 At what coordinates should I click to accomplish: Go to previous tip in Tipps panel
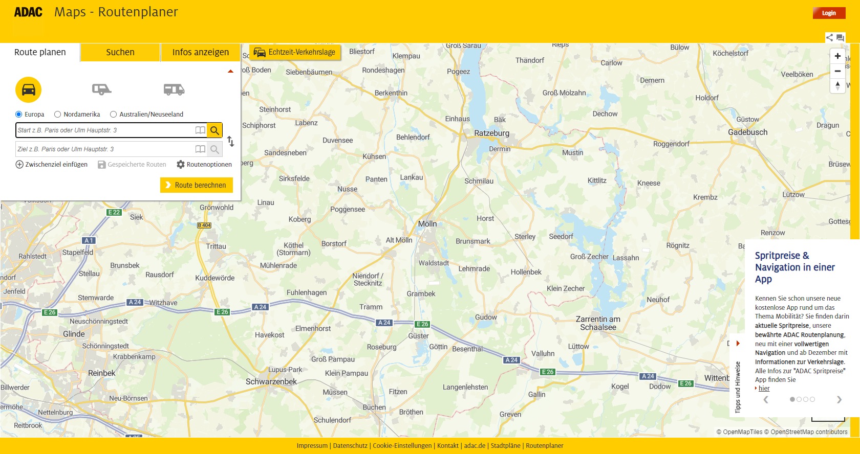766,400
